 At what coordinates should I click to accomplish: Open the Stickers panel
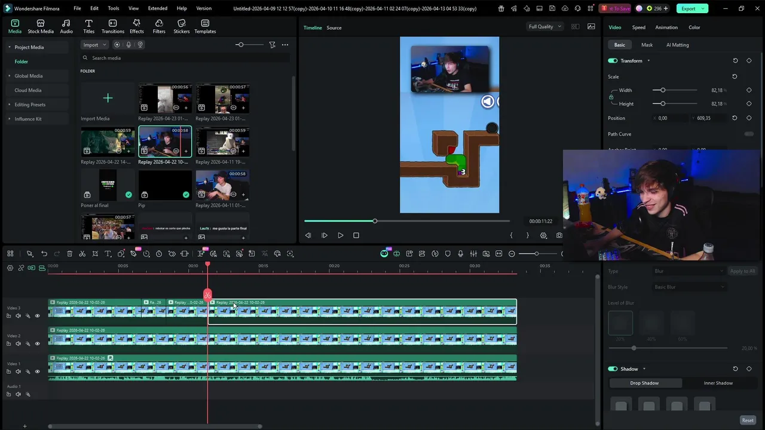click(x=182, y=26)
